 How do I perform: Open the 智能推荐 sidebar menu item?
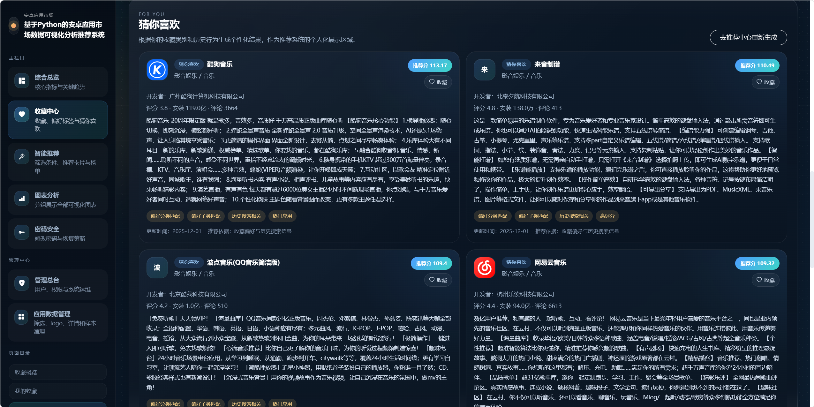[58, 162]
